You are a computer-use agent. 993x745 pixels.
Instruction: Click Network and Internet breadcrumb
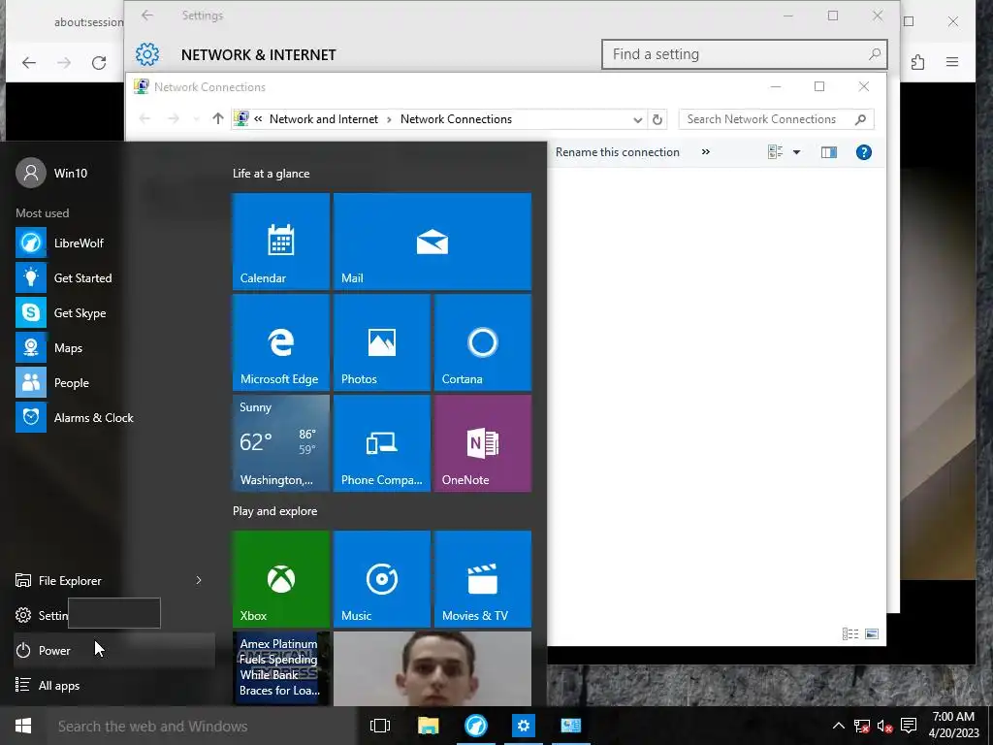[x=324, y=119]
